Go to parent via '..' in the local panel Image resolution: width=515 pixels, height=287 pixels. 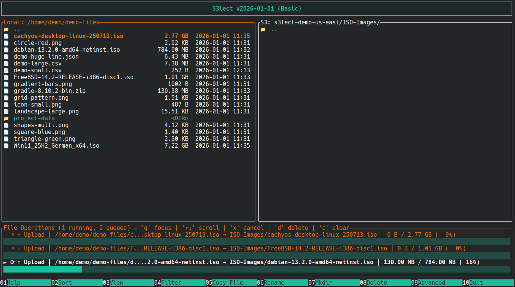coord(16,29)
